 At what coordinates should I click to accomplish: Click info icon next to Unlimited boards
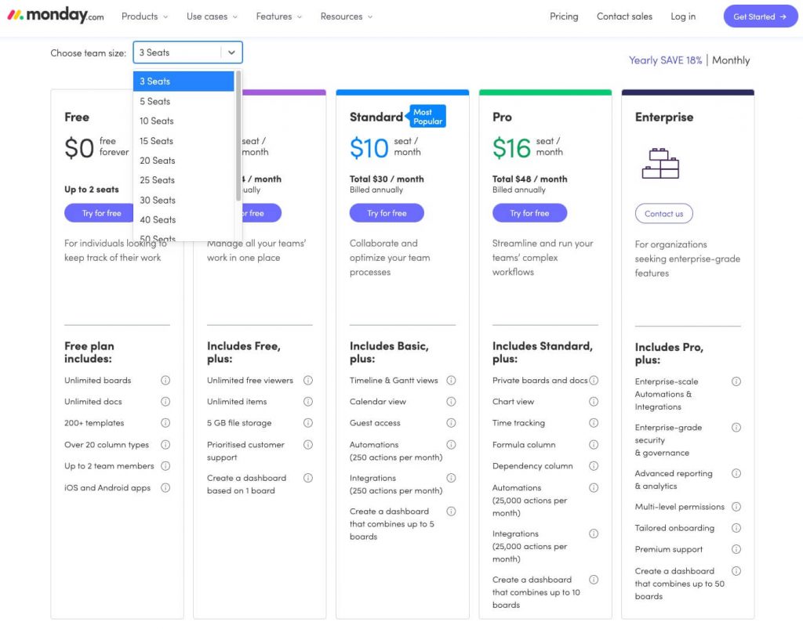pos(165,380)
